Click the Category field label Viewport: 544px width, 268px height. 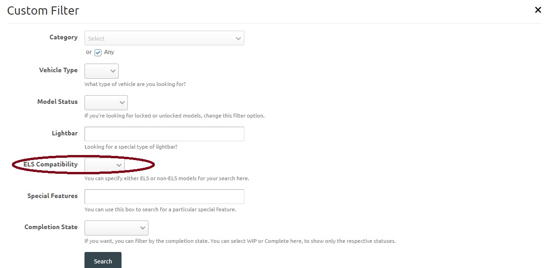[63, 38]
